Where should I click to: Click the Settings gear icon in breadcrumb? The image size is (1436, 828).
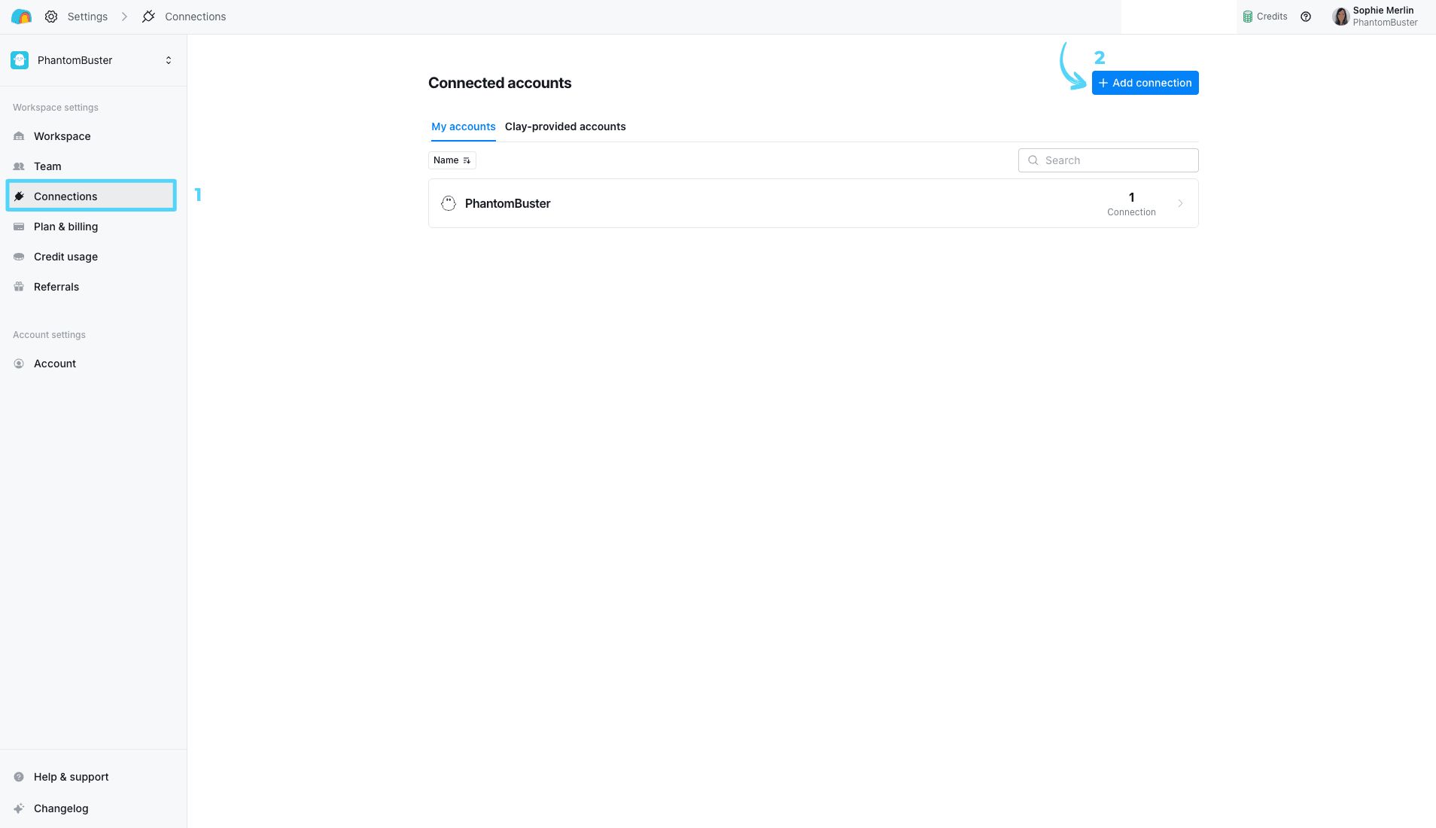pyautogui.click(x=51, y=17)
